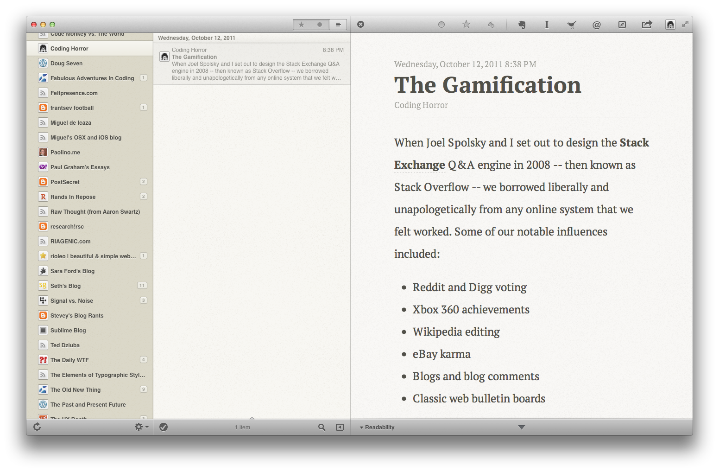Send article to Evernote
This screenshot has height=472, width=719.
pos(522,25)
